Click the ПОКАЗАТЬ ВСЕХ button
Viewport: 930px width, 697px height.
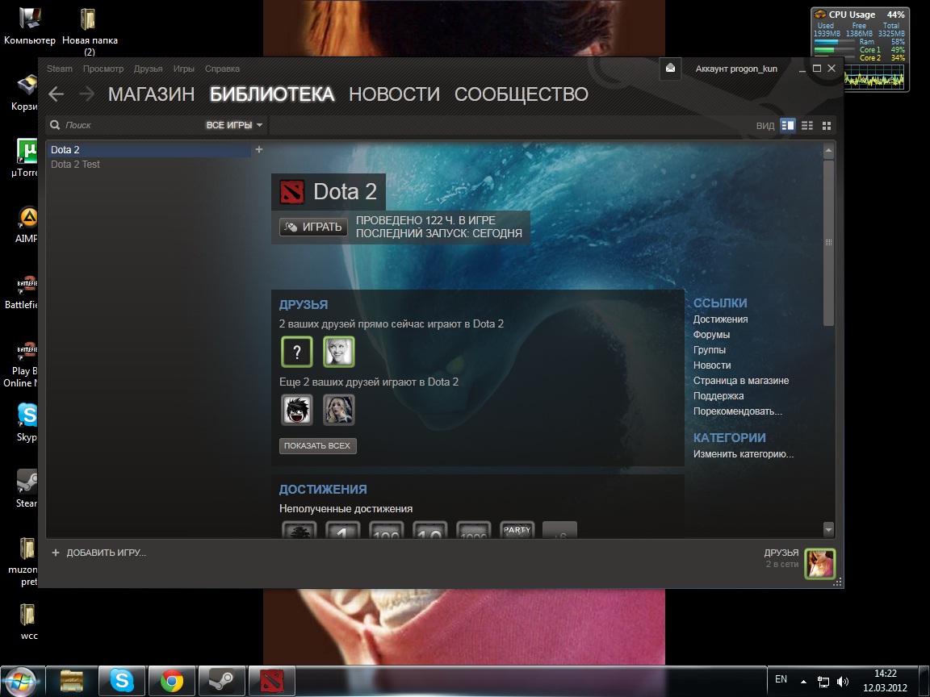[317, 445]
